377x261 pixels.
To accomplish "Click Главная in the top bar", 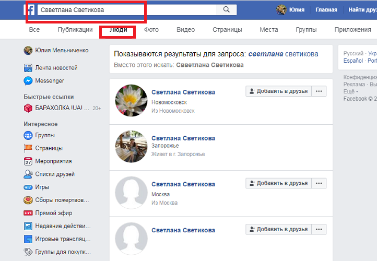I will pos(326,9).
